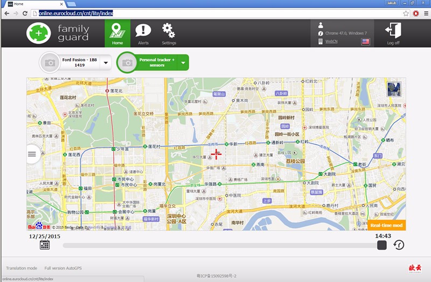Click the history clock icon
The image size is (431, 282).
coord(399,245)
